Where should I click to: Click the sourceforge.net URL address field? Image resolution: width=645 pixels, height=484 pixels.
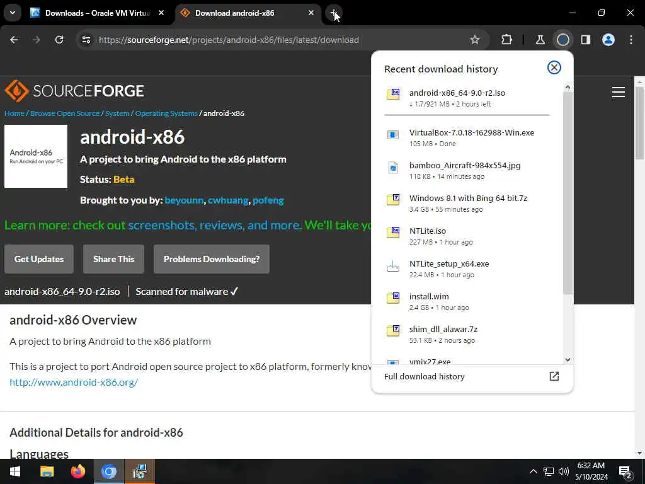tap(229, 40)
